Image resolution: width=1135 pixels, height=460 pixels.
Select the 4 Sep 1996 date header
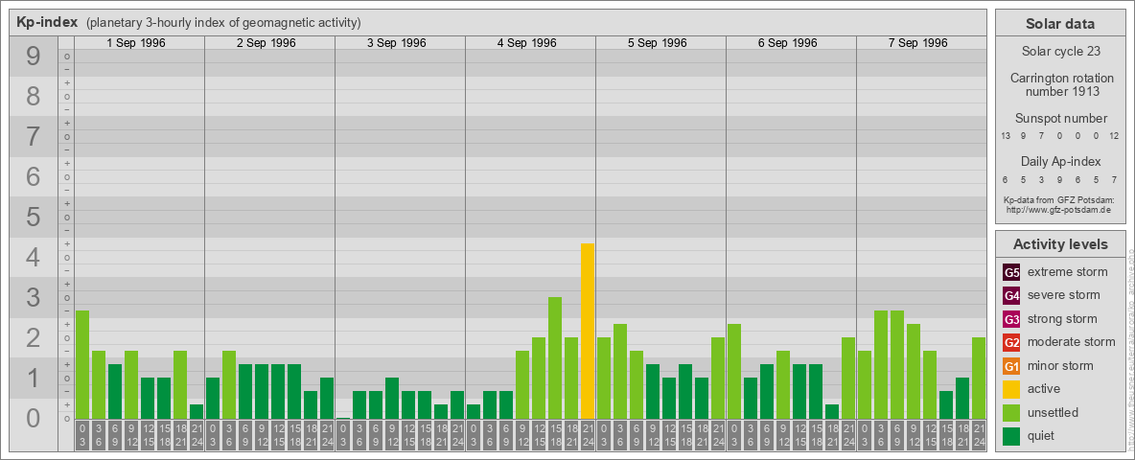click(x=527, y=43)
